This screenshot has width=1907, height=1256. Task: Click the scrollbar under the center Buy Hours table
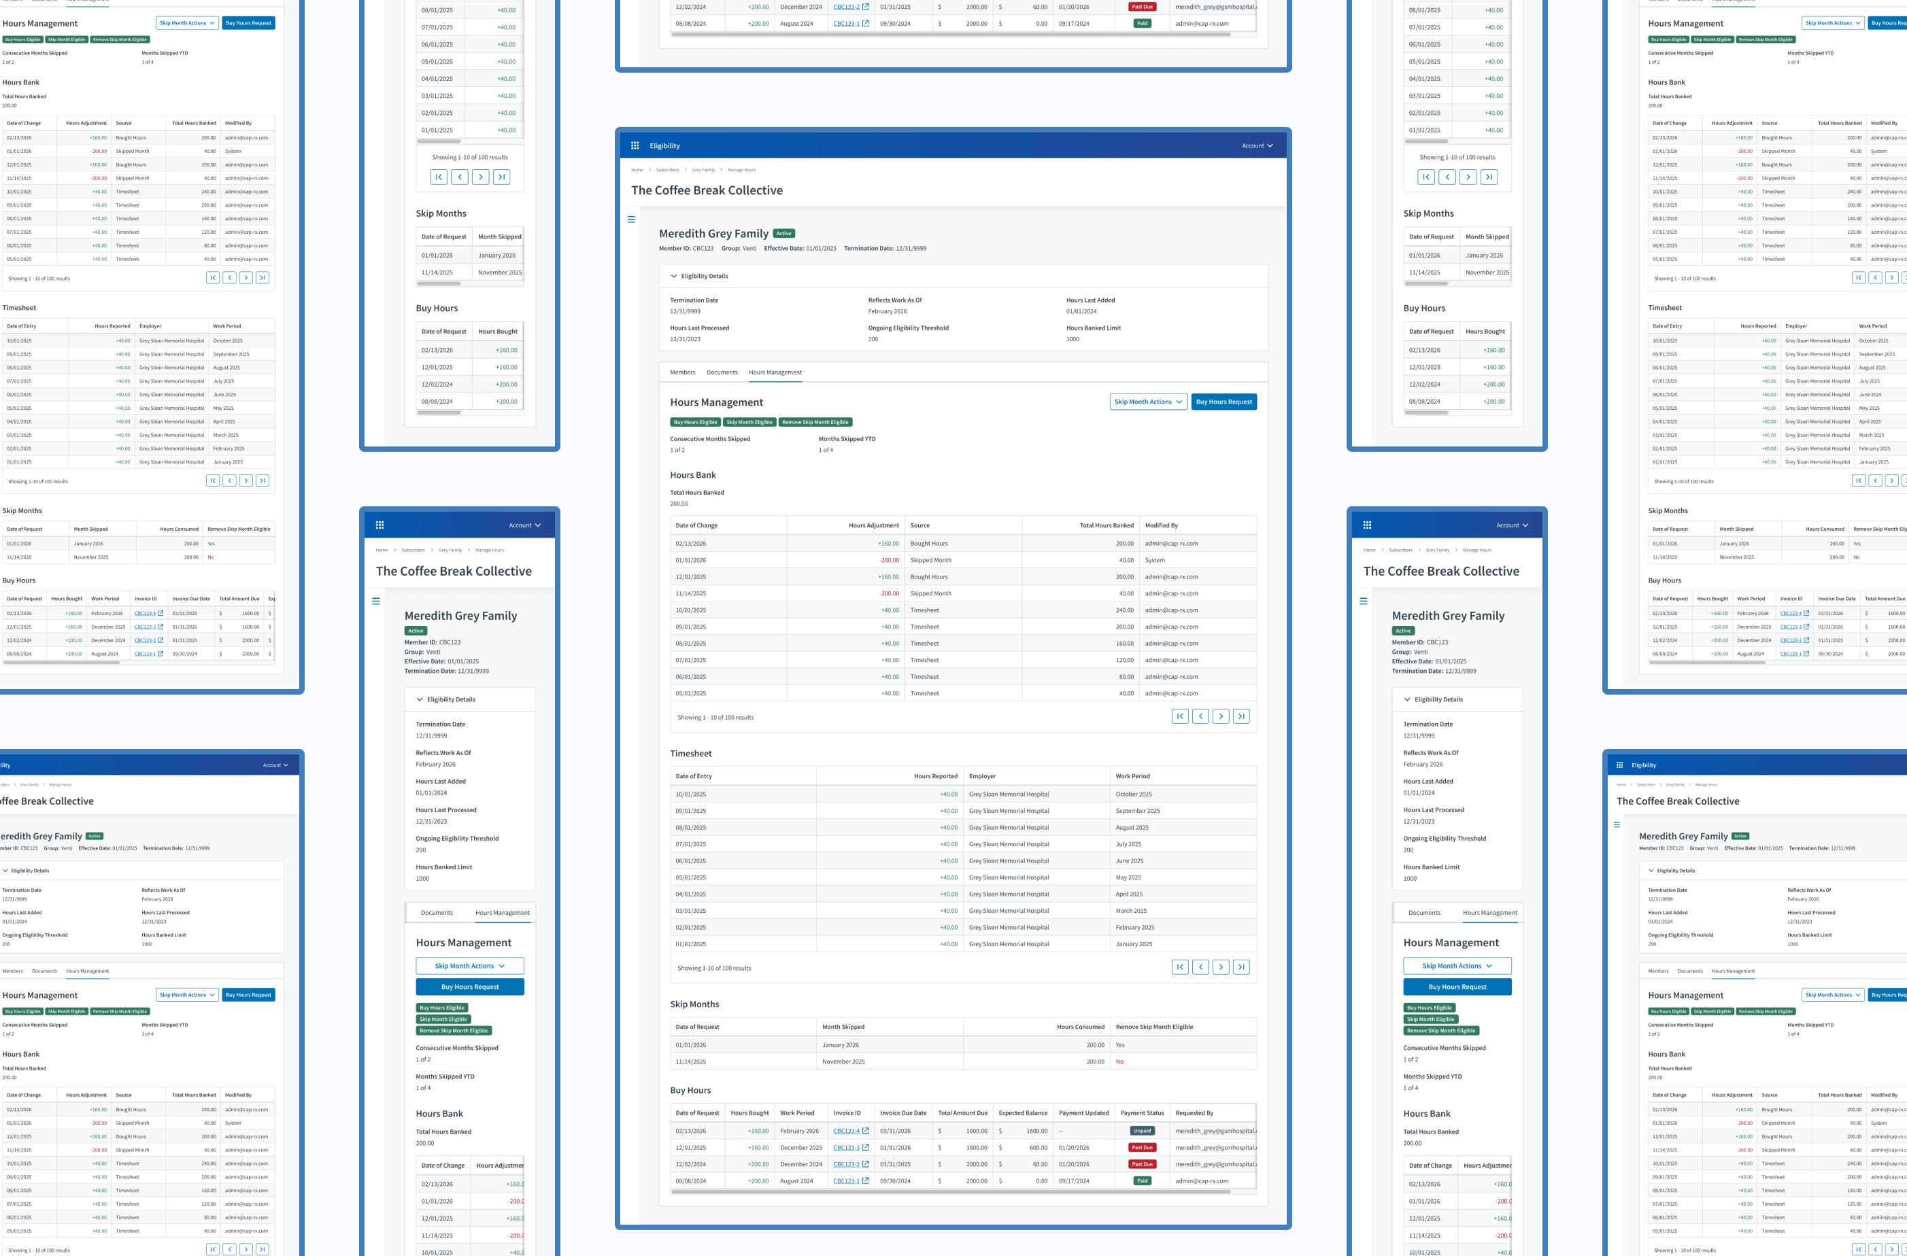pyautogui.click(x=951, y=1192)
